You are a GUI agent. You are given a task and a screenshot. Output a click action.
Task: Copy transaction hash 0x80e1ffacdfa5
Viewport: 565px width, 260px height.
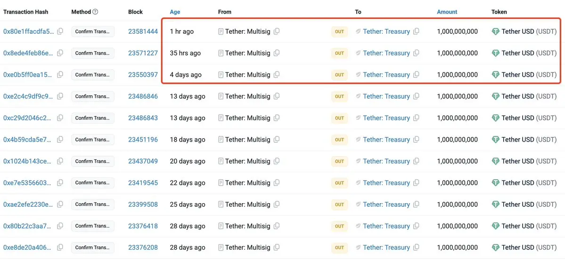tap(60, 32)
